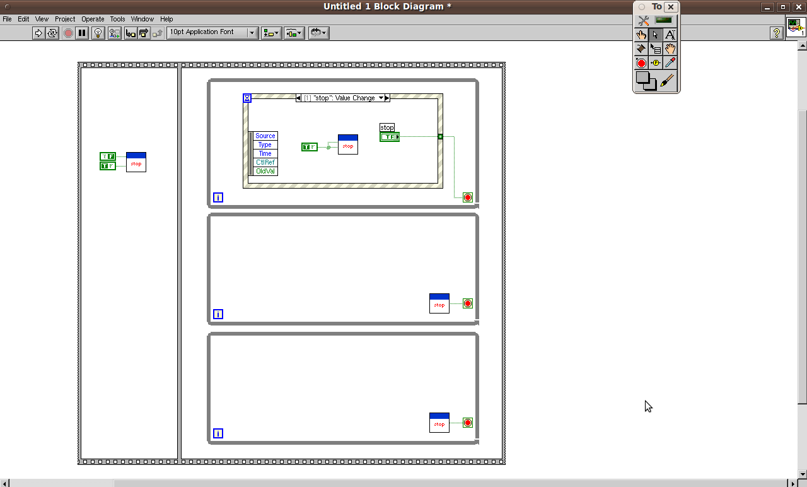Viewport: 807px width, 487px height.
Task: Click the vertical scrollbar up arrow
Action: coord(802,45)
